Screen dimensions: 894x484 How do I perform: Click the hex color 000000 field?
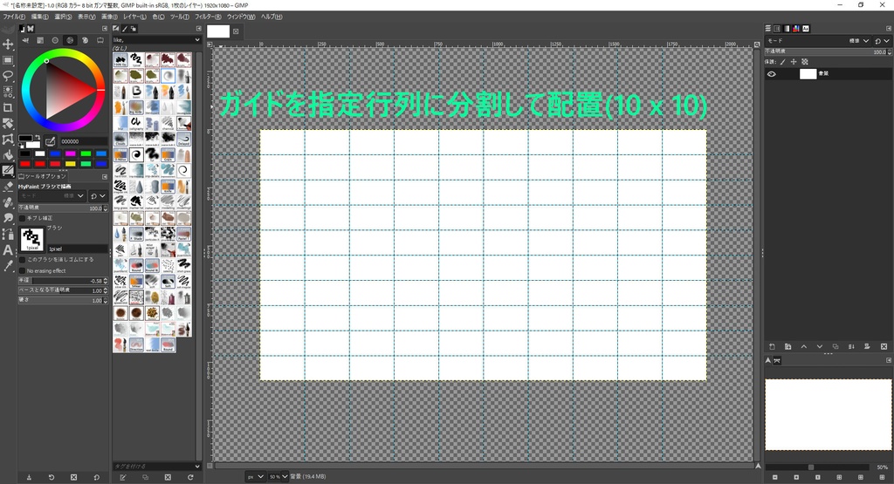[83, 141]
